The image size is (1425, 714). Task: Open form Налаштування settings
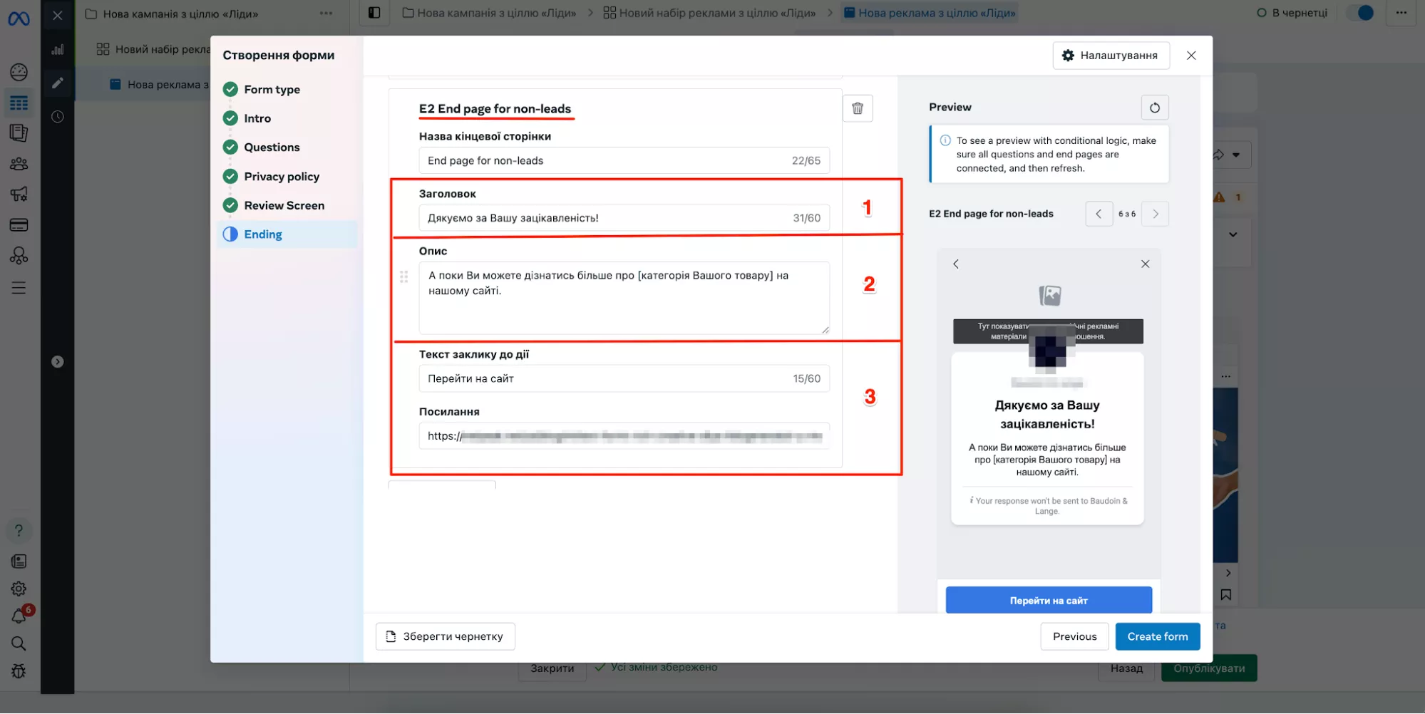pyautogui.click(x=1111, y=56)
